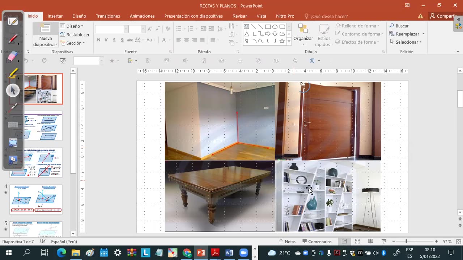
Task: Open Estilos rápidos gallery
Action: pos(324,35)
